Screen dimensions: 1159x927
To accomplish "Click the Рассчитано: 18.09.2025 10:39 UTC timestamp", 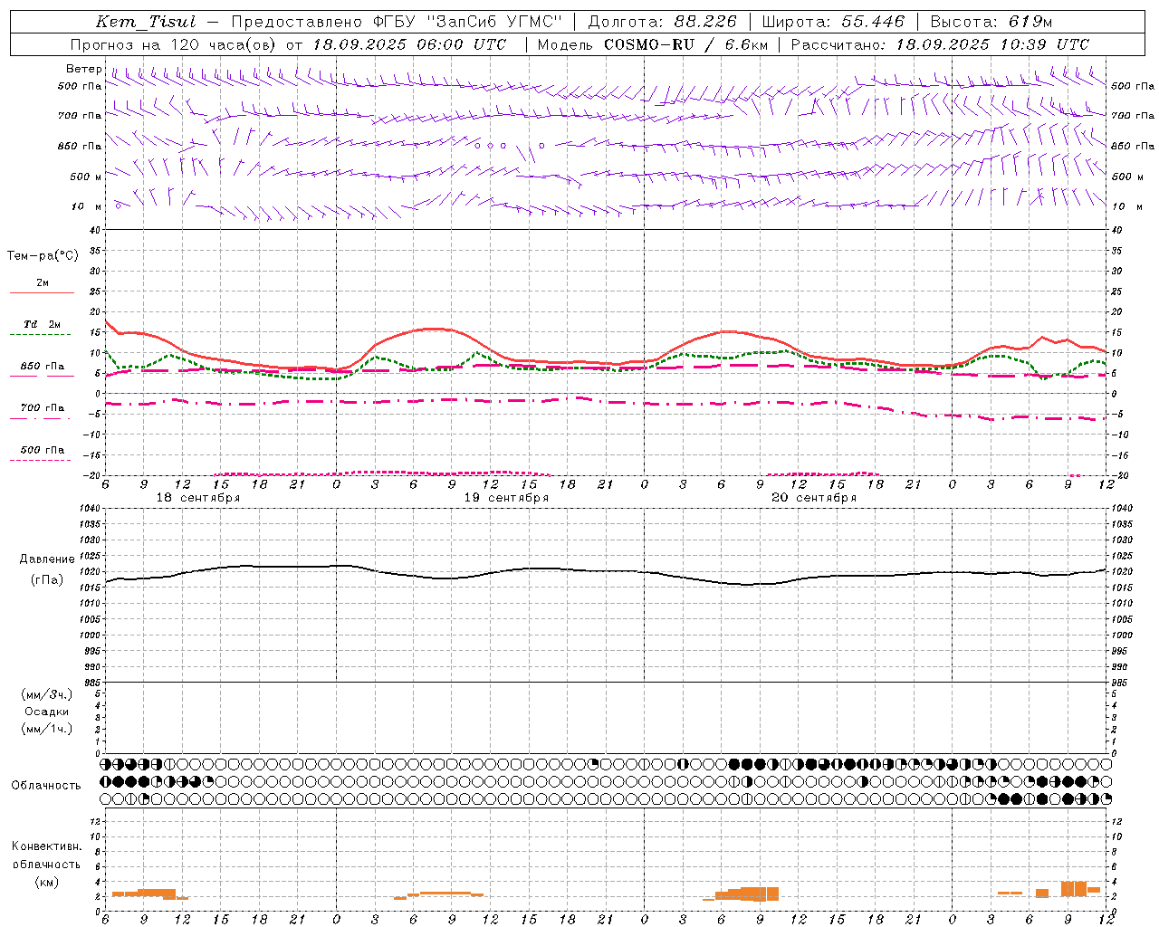I will coord(940,44).
